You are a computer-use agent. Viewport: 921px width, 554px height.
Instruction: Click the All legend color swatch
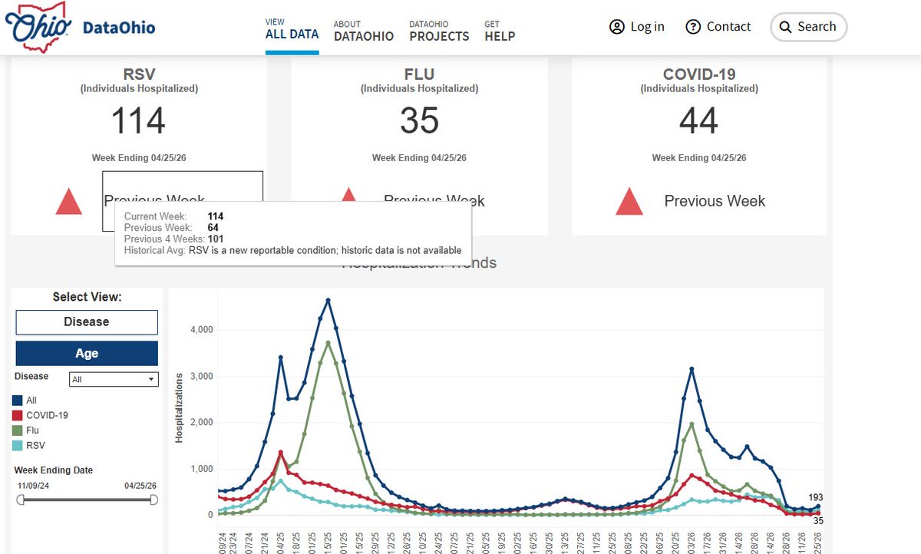click(18, 401)
